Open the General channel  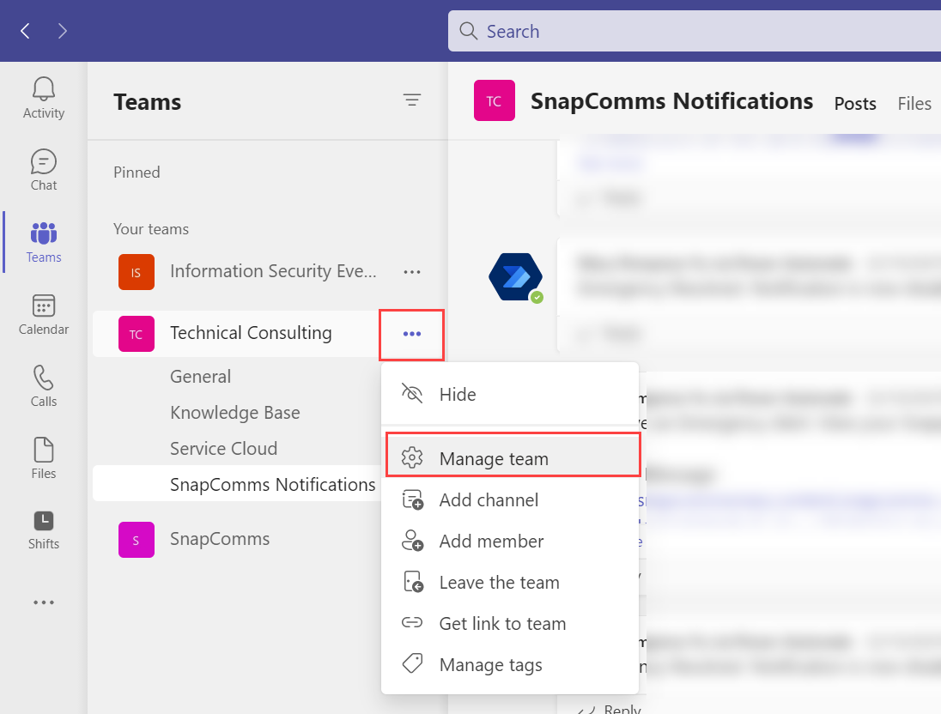[200, 376]
